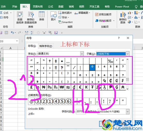This screenshot has height=131, width=143.
Task: Select the Pts peseta symbol
Action: tap(50, 87)
